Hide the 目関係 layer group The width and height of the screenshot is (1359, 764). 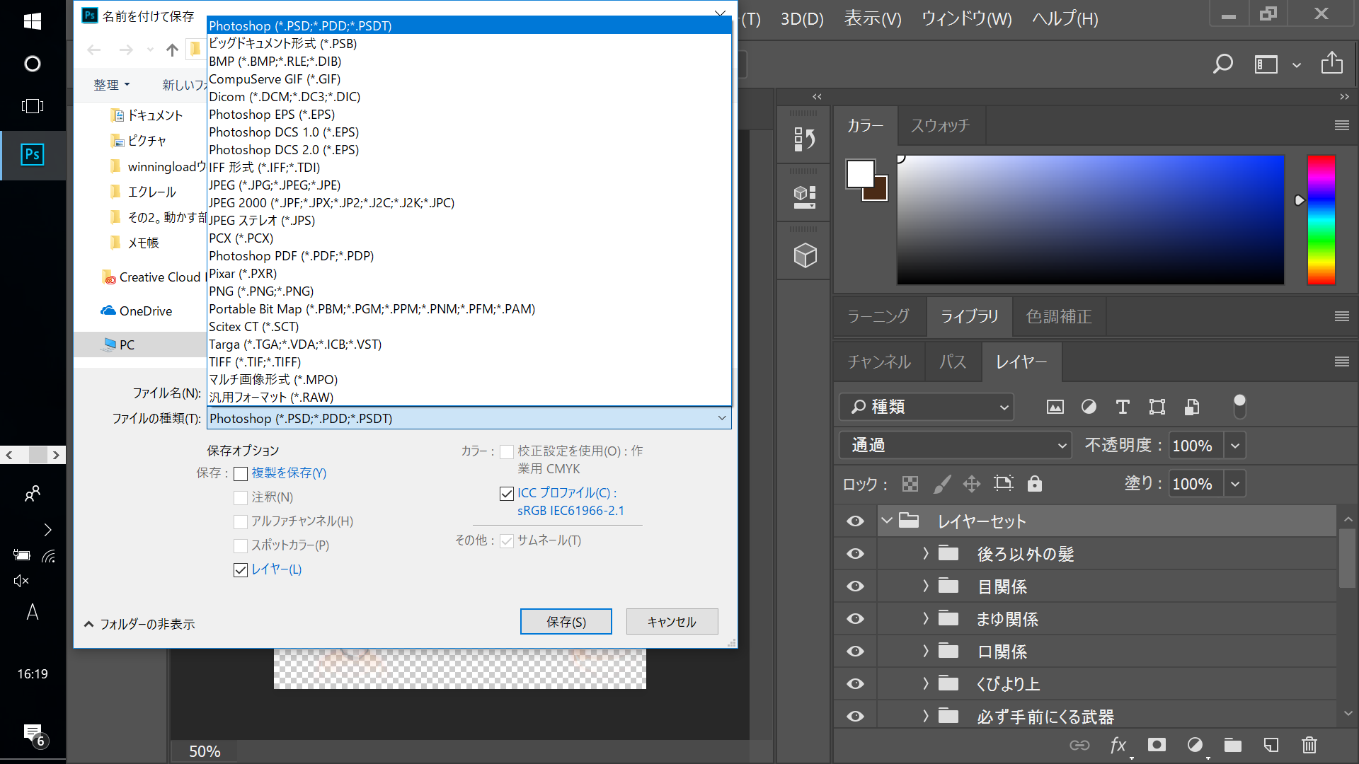855,586
